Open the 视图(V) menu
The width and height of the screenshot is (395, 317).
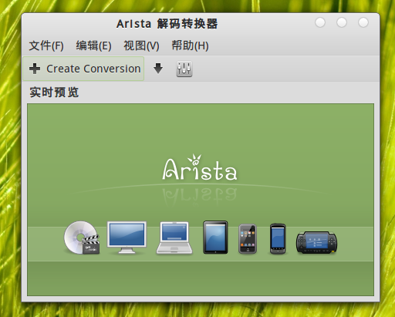click(x=141, y=46)
